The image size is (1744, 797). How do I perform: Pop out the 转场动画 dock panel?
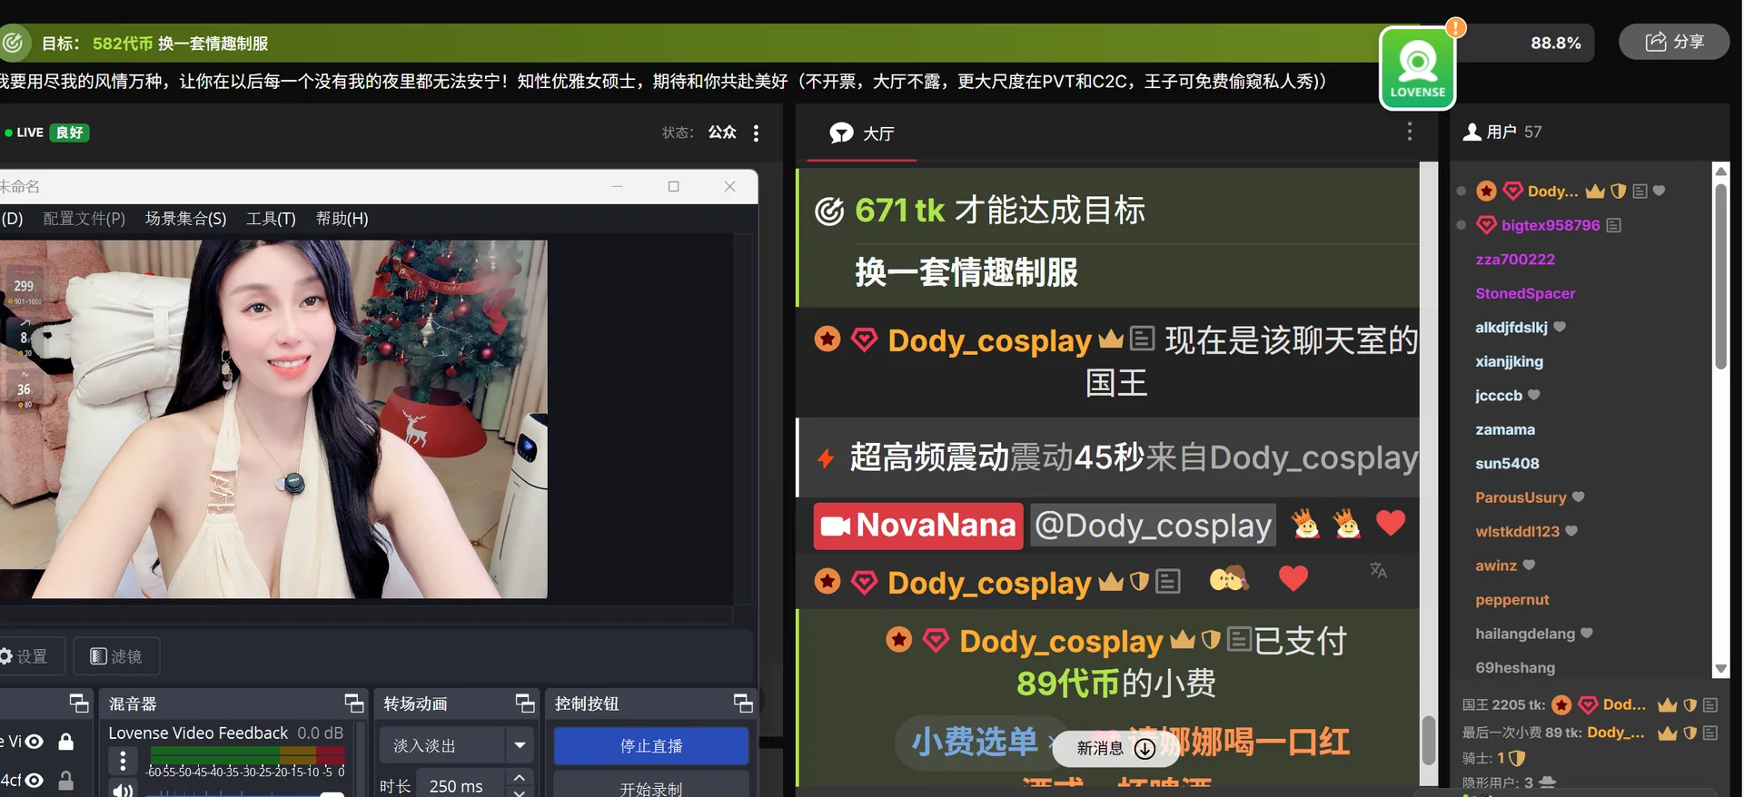[525, 704]
